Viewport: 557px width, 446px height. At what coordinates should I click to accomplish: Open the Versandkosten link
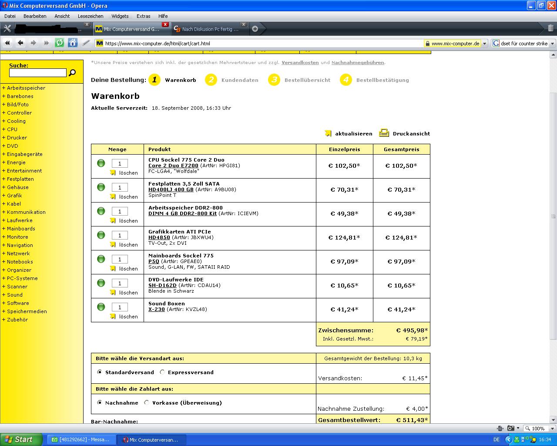click(x=300, y=62)
